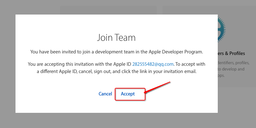This screenshot has height=128, width=256.
Task: Click the Accept button
Action: pos(128,94)
